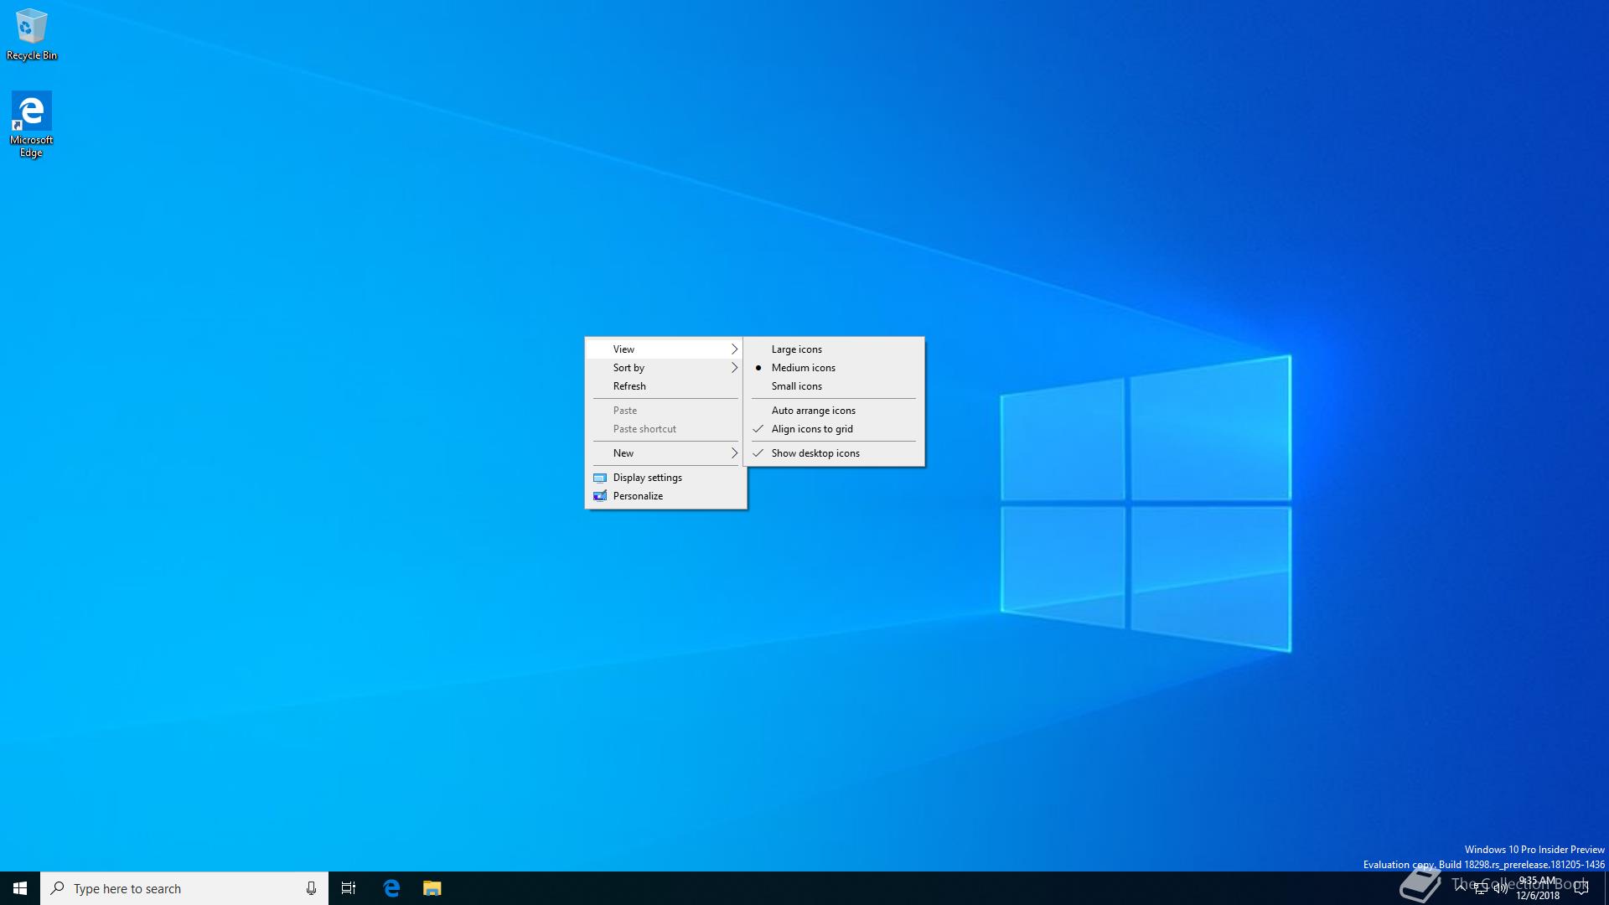Expand the View submenu arrow
Image resolution: width=1609 pixels, height=905 pixels.
734,349
